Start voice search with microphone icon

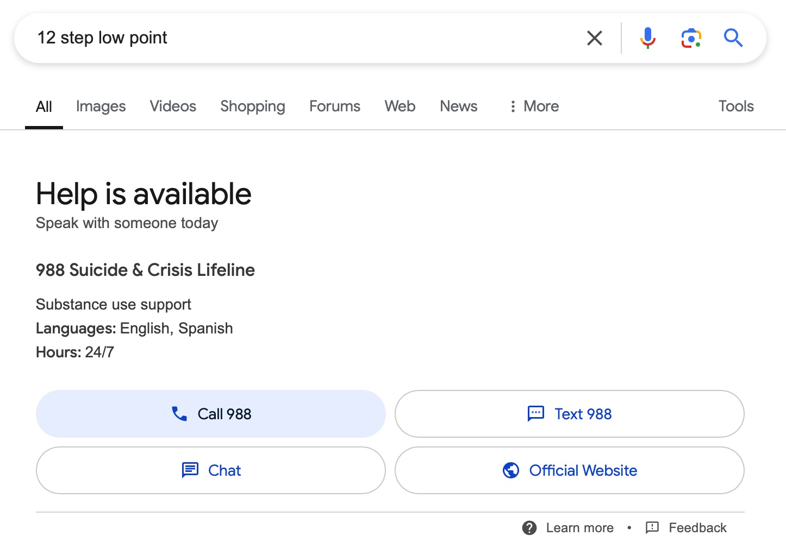647,38
